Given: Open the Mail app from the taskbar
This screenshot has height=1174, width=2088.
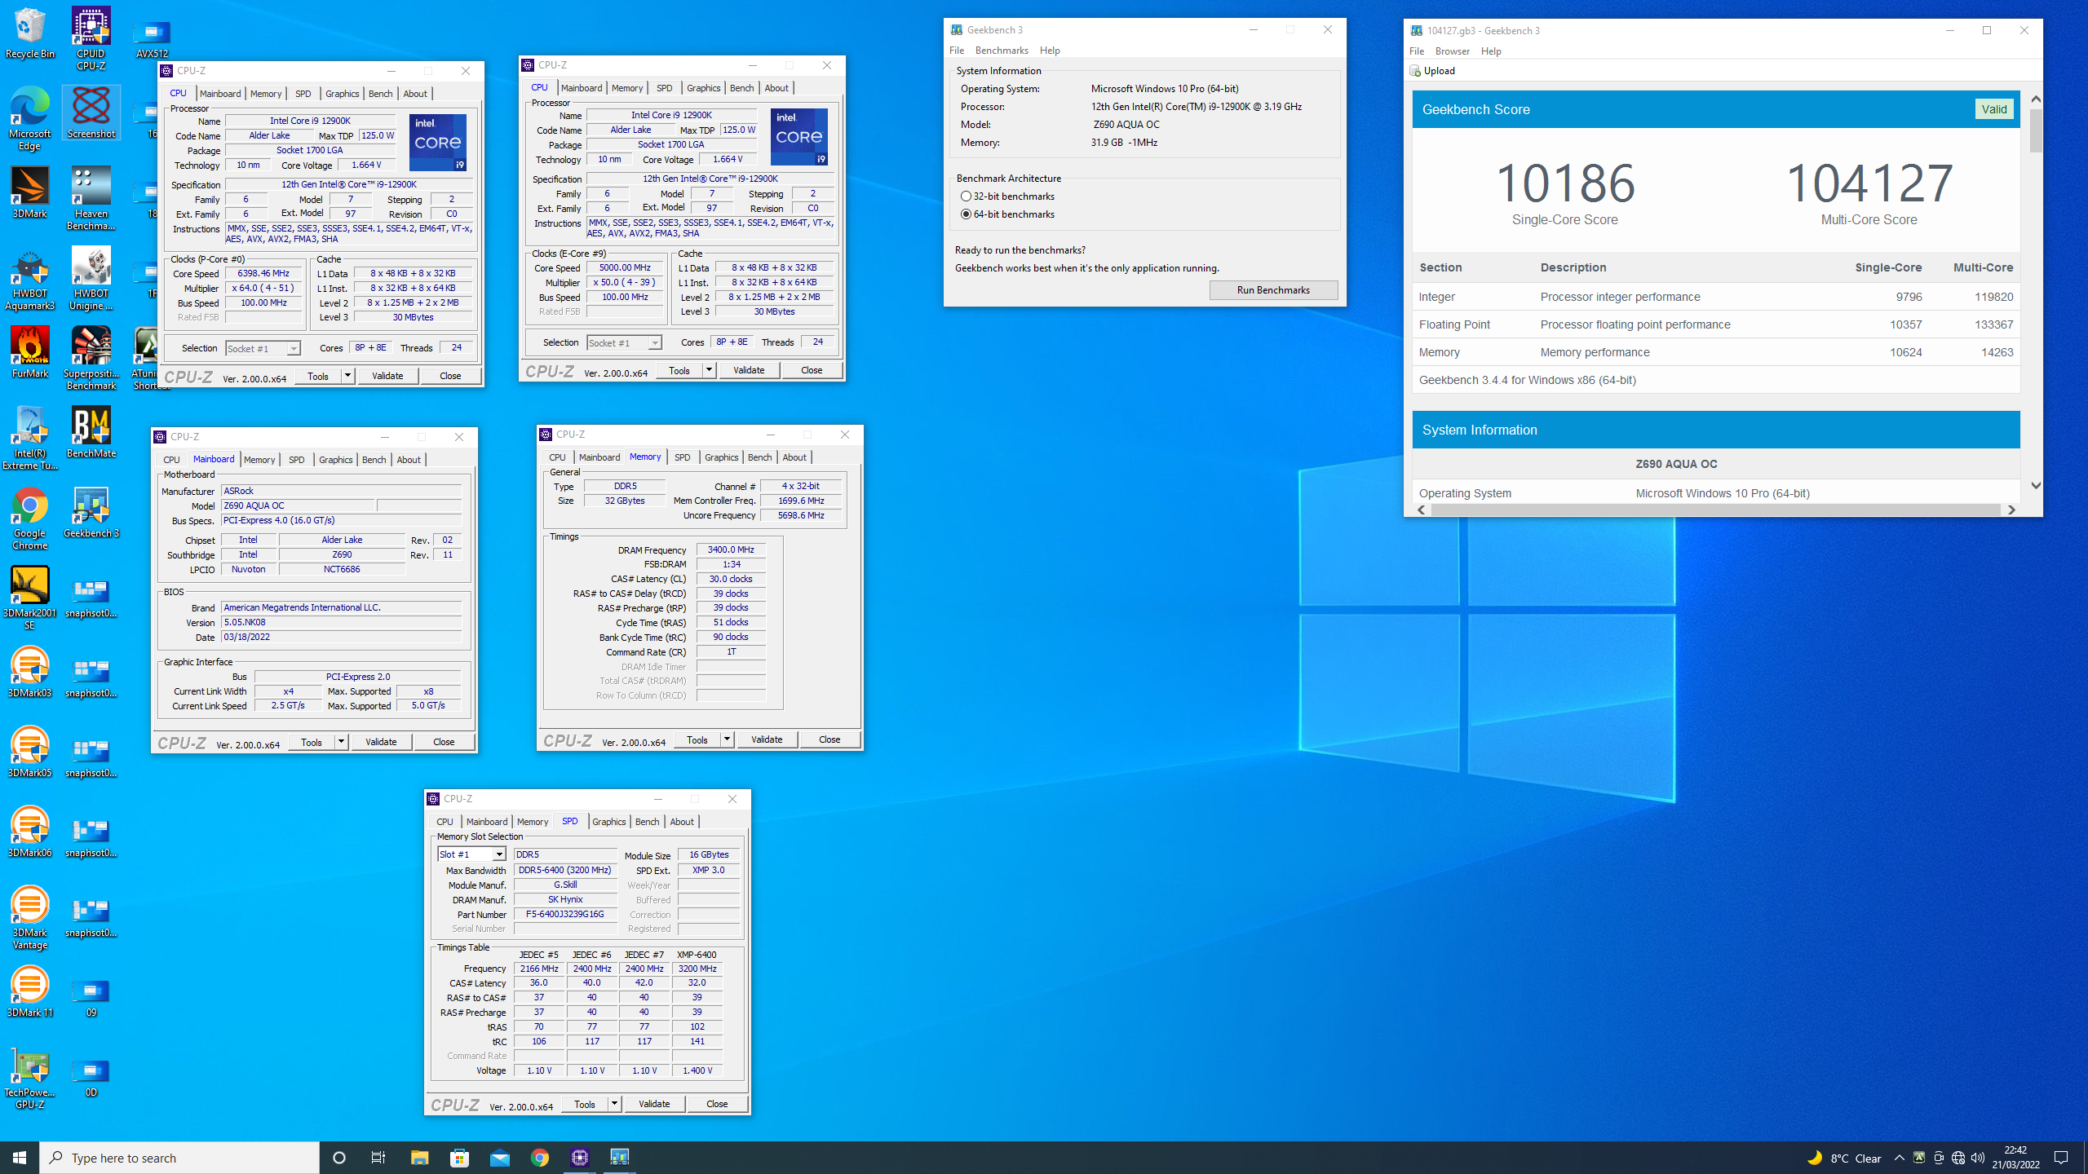Looking at the screenshot, I should [499, 1158].
